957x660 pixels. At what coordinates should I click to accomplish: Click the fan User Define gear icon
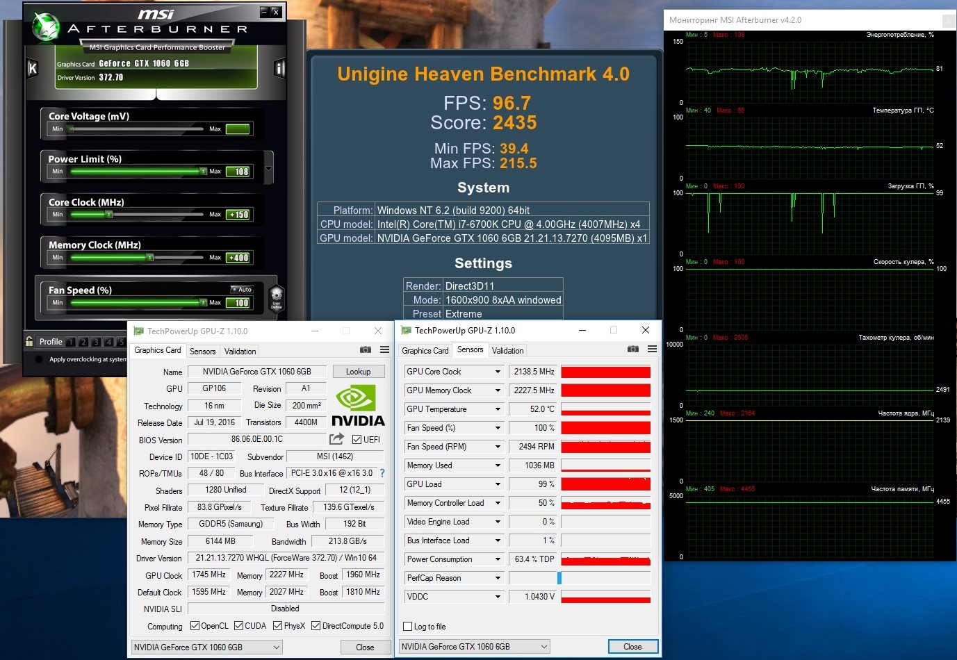point(276,297)
